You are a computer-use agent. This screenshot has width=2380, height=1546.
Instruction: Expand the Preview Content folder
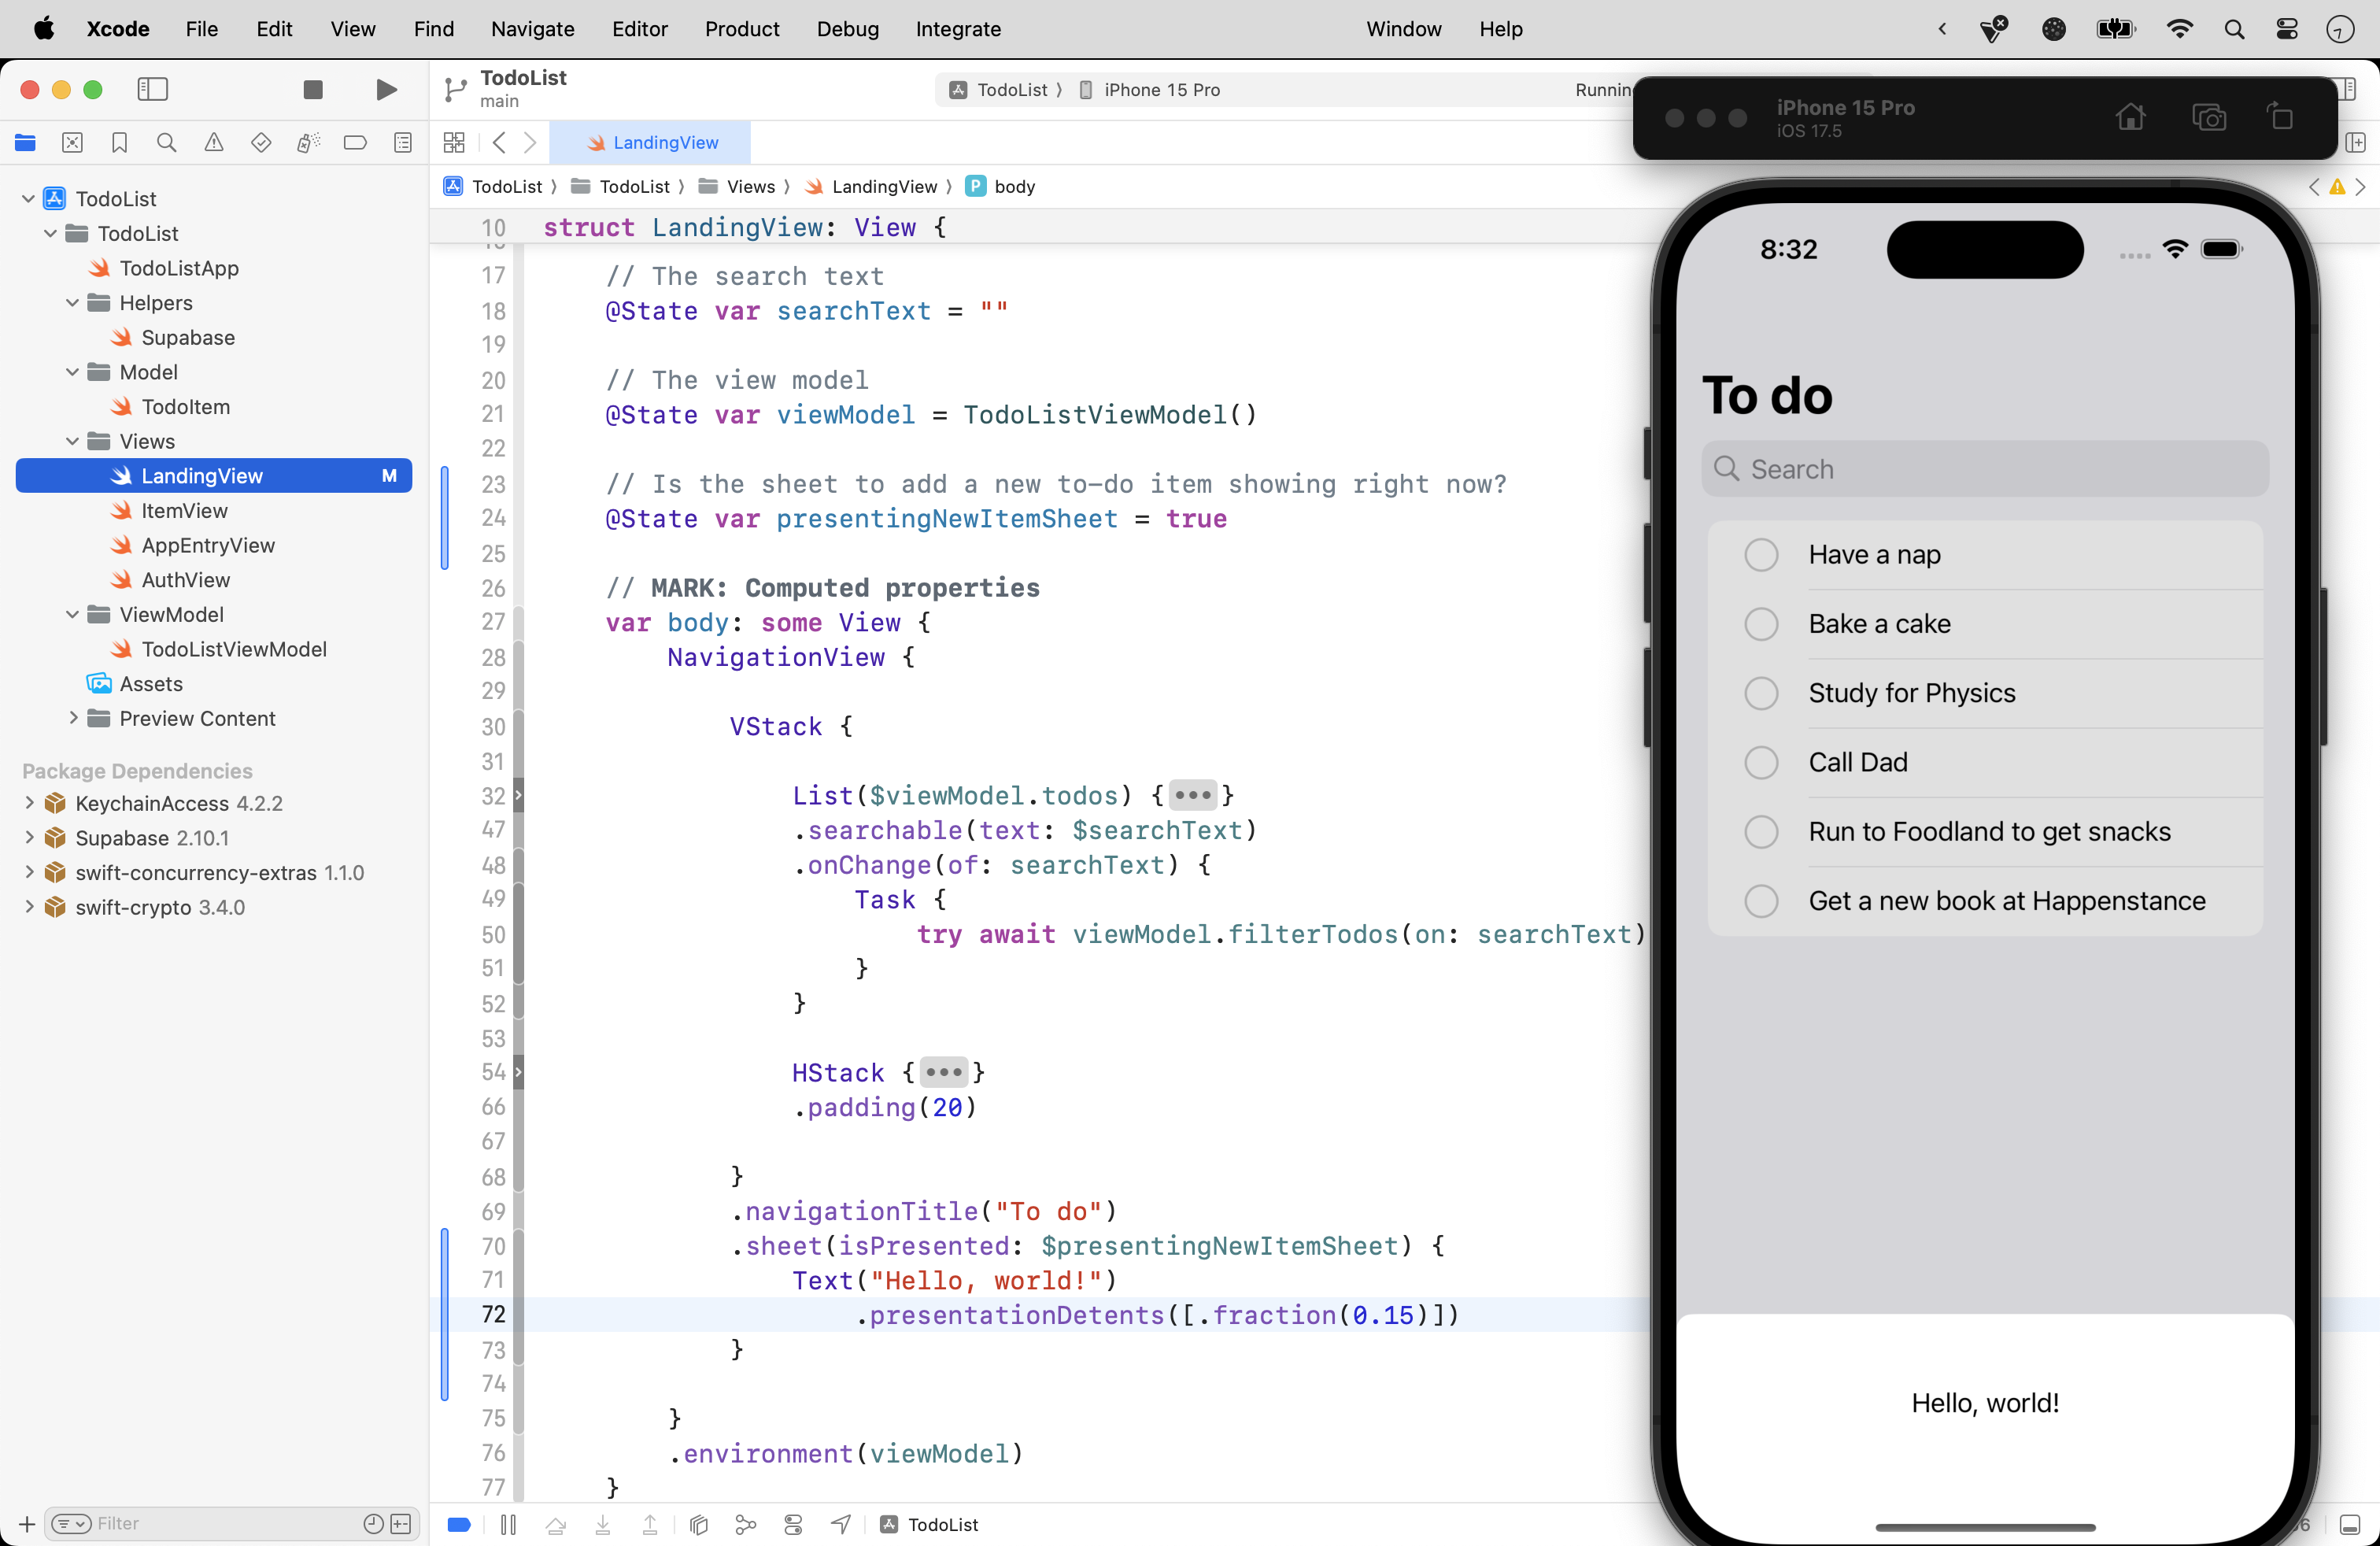coord(73,718)
